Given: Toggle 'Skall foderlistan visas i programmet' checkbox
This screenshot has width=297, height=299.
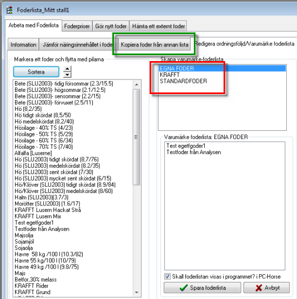Looking at the screenshot, I should [x=167, y=276].
